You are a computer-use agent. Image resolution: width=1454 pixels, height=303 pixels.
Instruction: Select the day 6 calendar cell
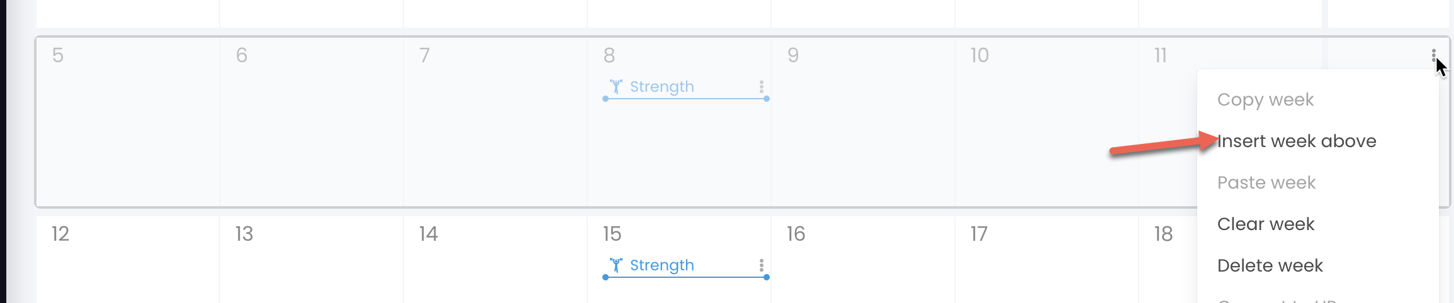pos(312,122)
